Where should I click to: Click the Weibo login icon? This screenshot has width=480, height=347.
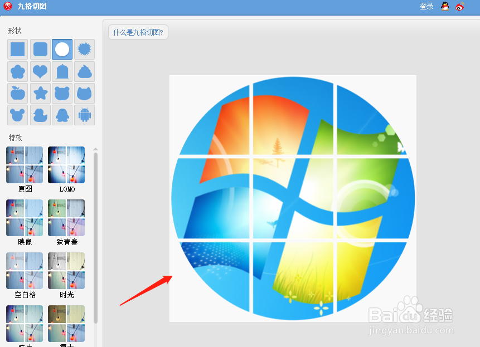coord(460,6)
